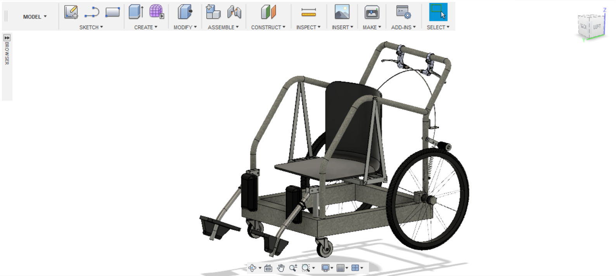Click the large rear wheel in the model
Viewport: 616px width, 276px height.
[428, 199]
